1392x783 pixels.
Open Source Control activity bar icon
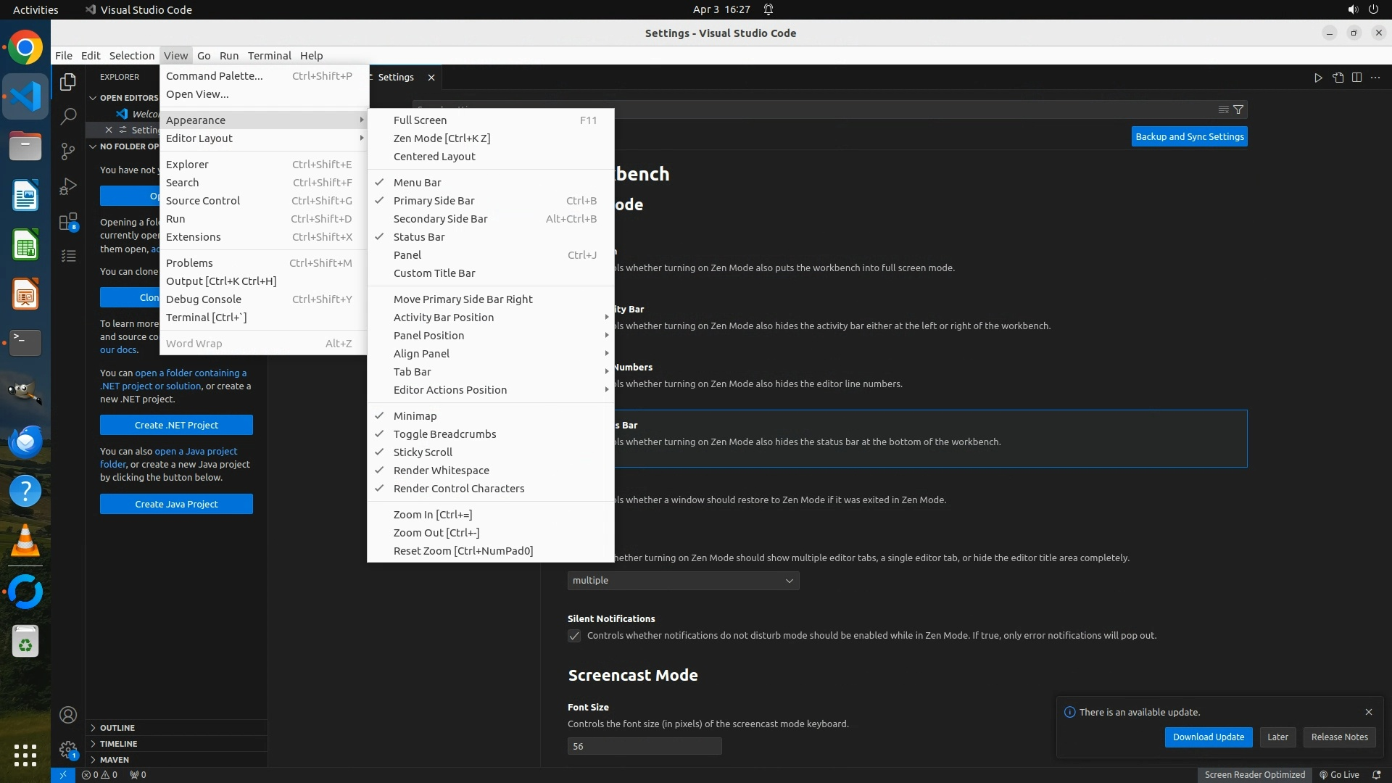tap(68, 151)
